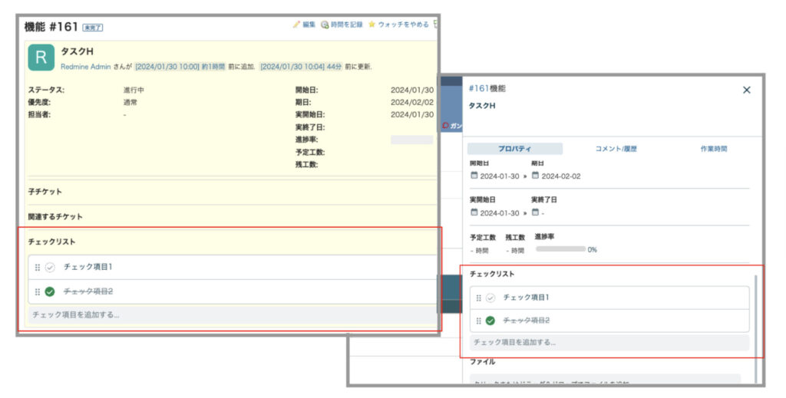Check チェック項目1 in ticket window checklist
The height and width of the screenshot is (398, 786).
(x=50, y=268)
